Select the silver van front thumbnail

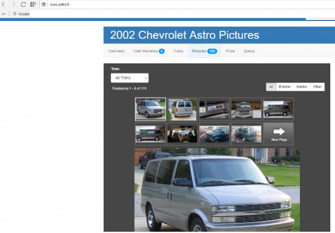pos(150,109)
